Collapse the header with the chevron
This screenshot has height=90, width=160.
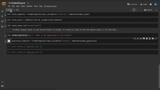click(x=156, y=10)
